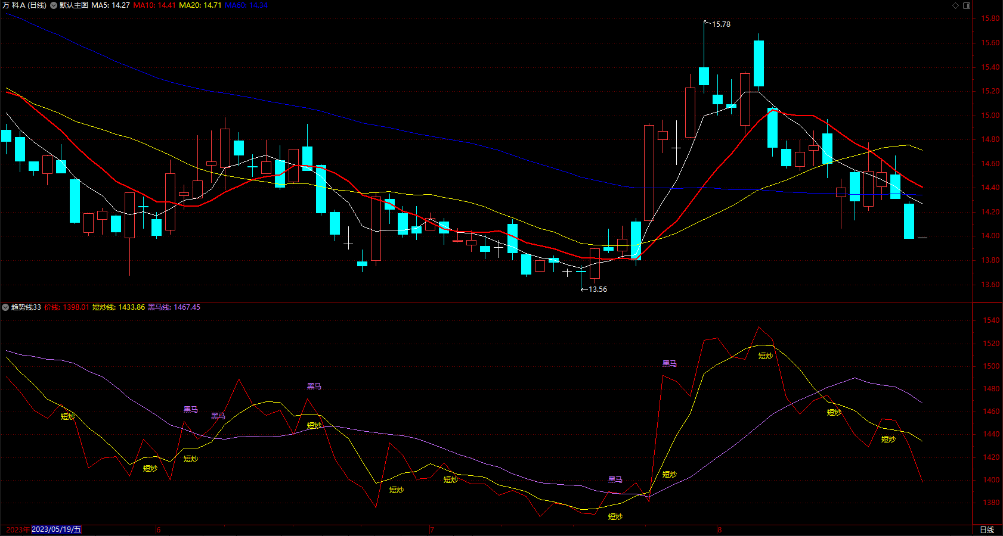Click the 日线 period button at bottom right

point(987,529)
